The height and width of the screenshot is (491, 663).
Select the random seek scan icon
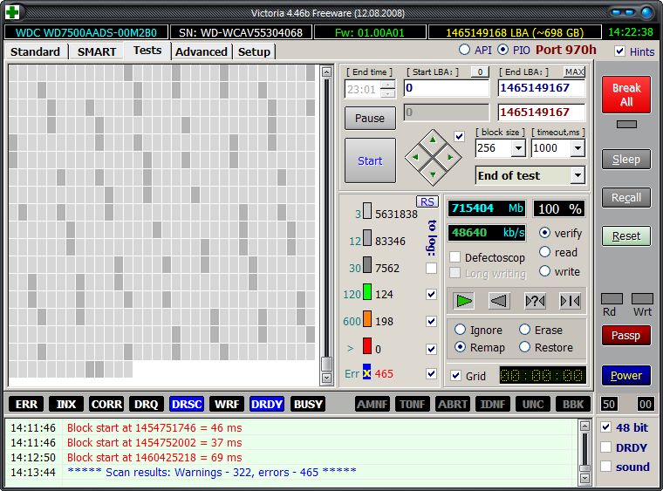535,301
